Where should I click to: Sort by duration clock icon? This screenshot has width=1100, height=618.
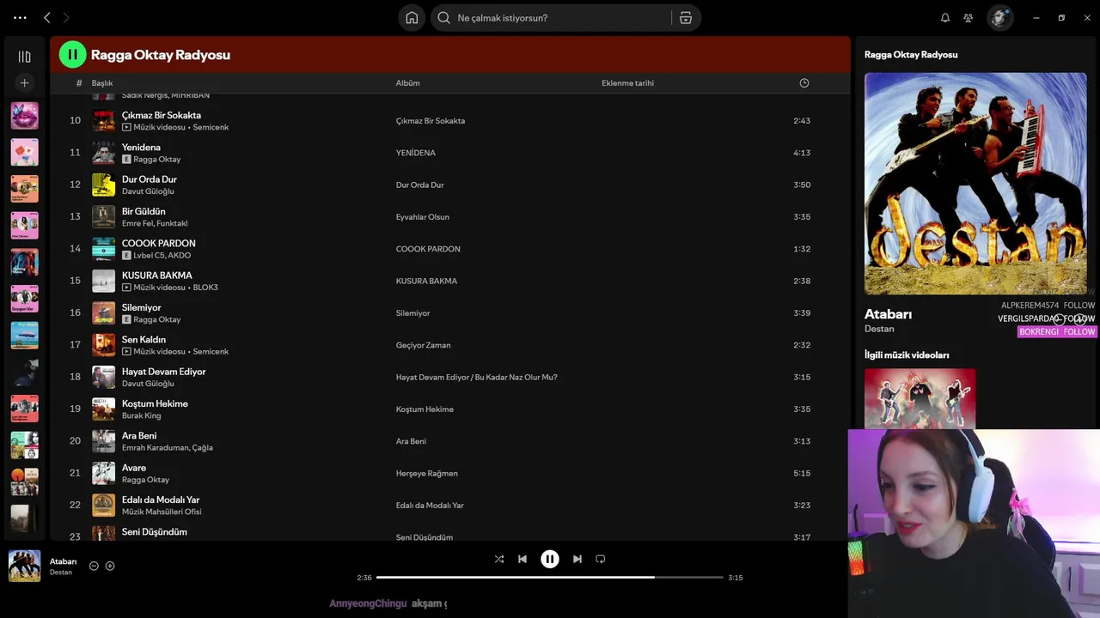click(x=804, y=83)
